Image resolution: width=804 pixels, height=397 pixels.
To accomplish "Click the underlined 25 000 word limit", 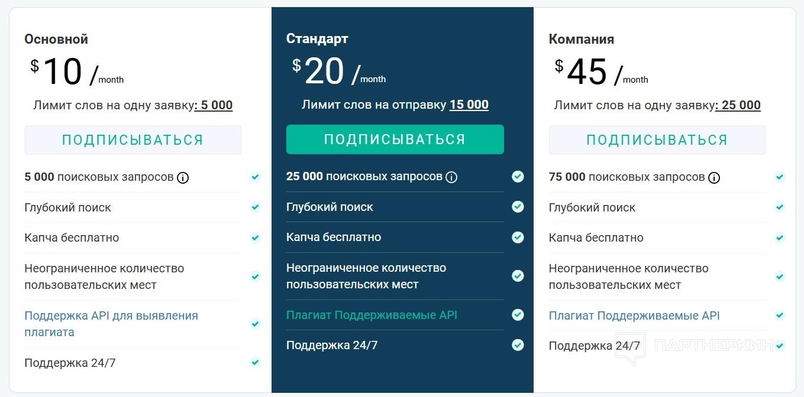I will pyautogui.click(x=740, y=105).
